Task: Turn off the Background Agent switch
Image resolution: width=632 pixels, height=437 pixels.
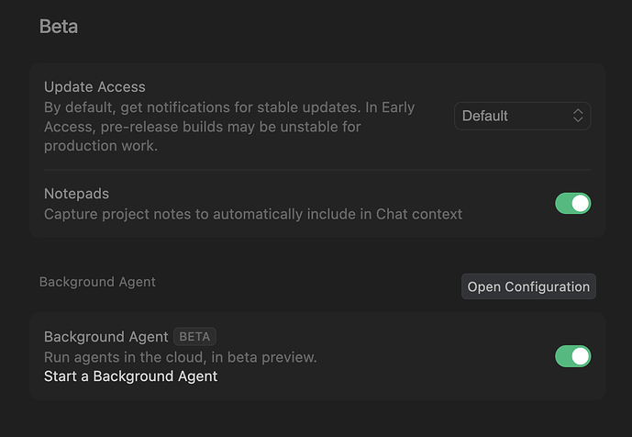Action: coord(572,355)
